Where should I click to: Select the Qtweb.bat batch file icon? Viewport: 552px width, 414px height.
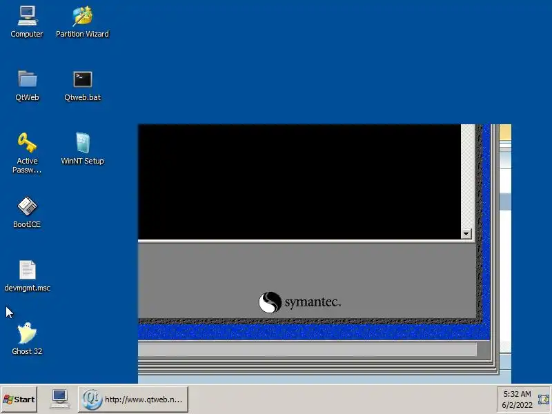pos(82,86)
